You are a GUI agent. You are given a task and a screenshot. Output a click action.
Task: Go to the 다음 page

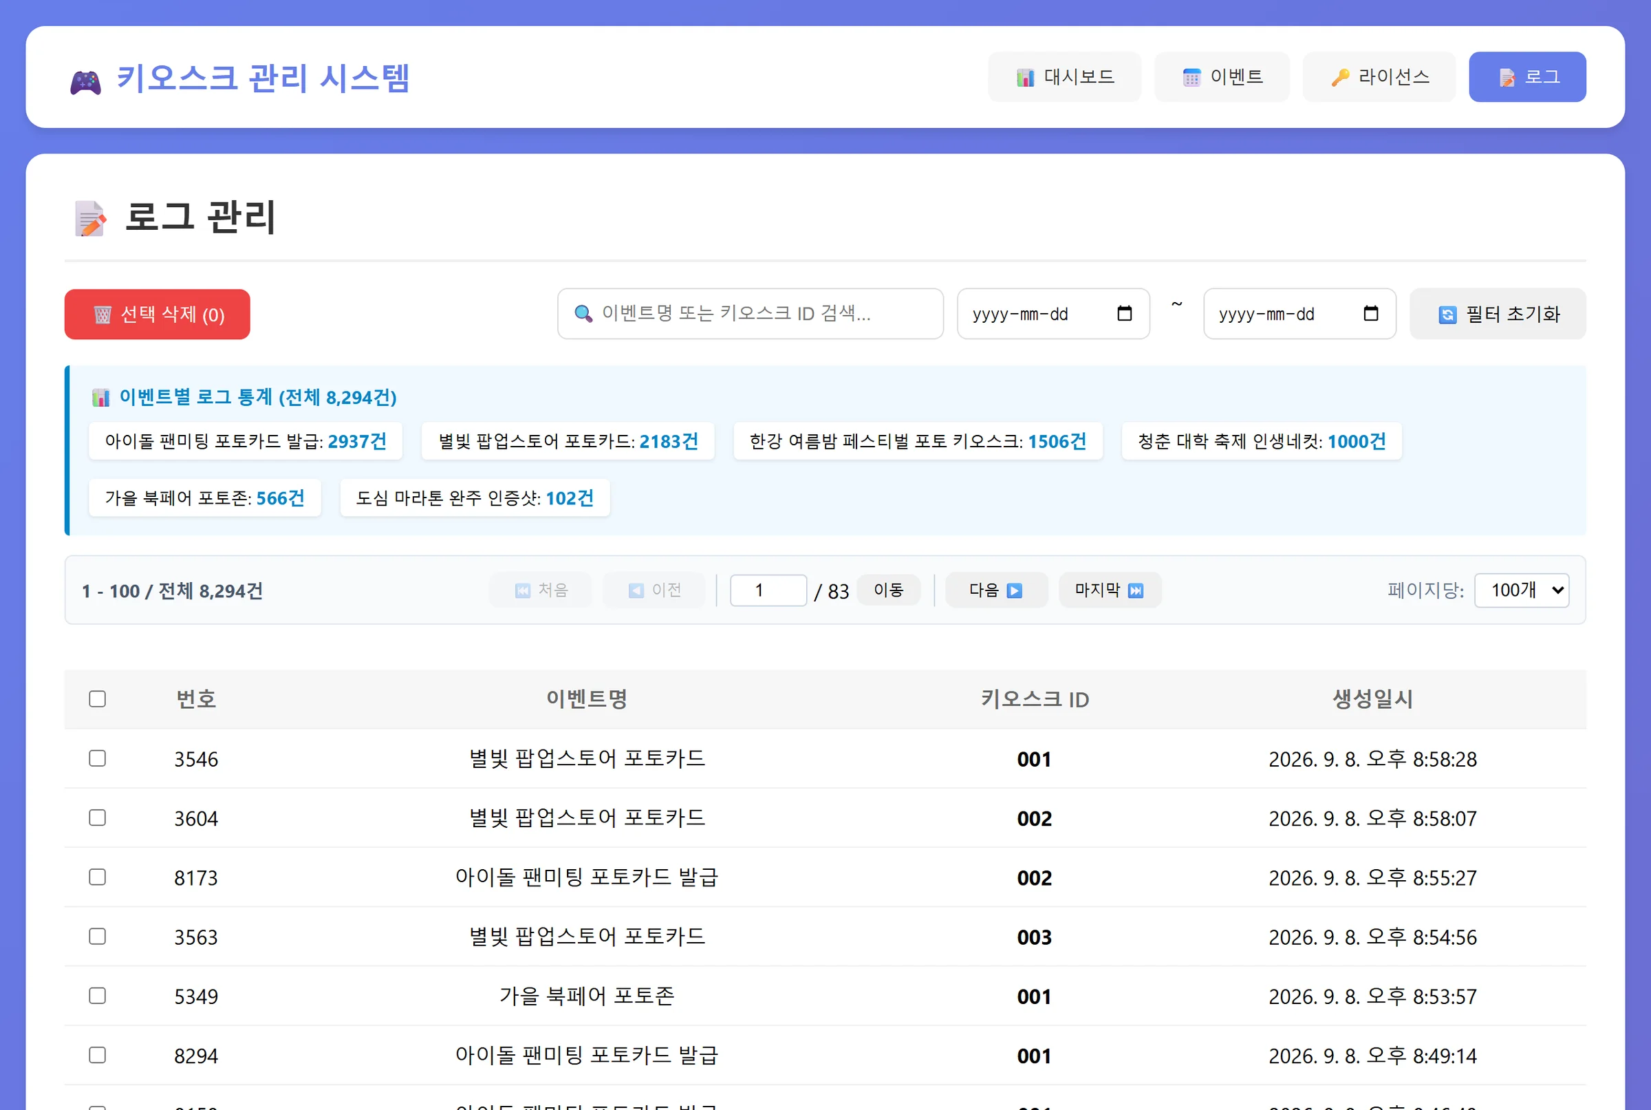click(x=995, y=590)
